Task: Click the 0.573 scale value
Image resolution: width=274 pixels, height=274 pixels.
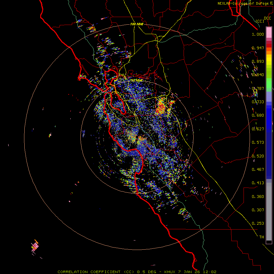Action: 258,142
